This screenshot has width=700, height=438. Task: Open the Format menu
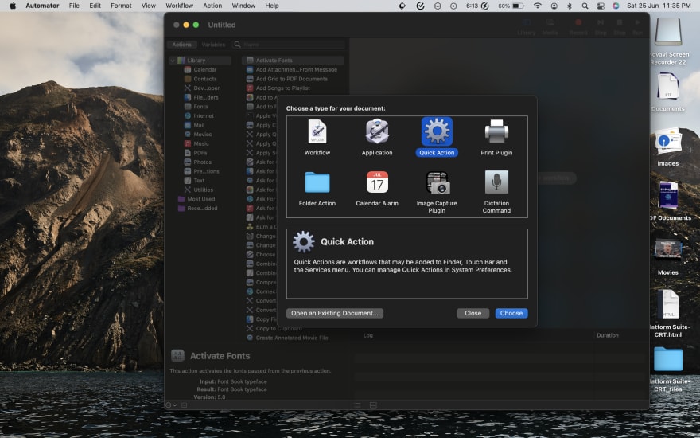(x=121, y=6)
